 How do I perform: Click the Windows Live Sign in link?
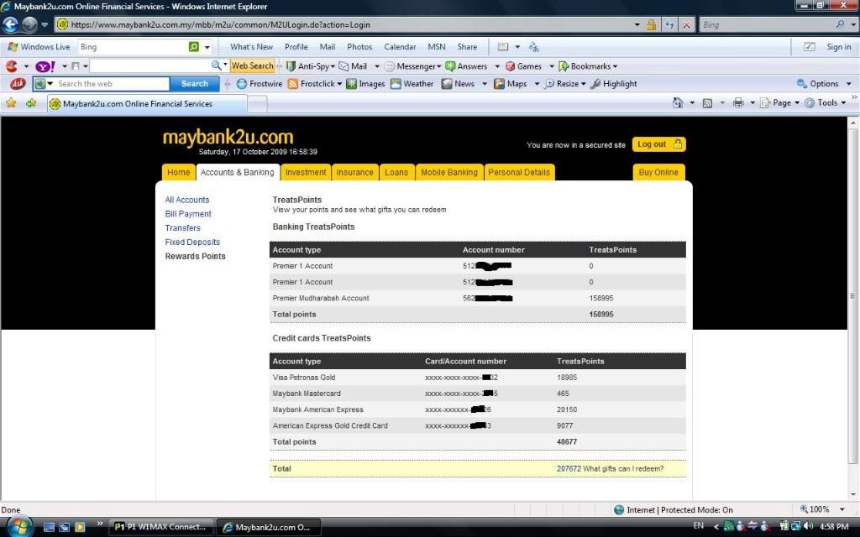click(x=839, y=47)
